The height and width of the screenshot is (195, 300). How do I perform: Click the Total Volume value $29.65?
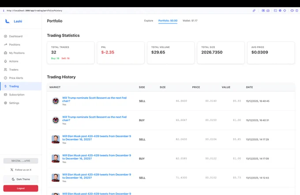tap(158, 52)
